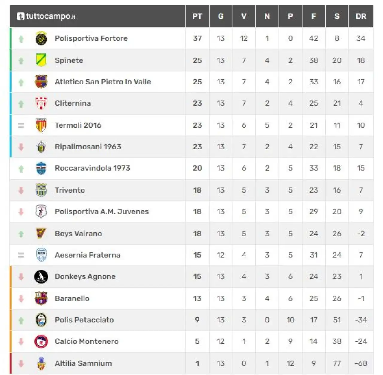The image size is (383, 375).
Task: Select the Polis Petacciato row points cell
Action: pyautogui.click(x=197, y=320)
